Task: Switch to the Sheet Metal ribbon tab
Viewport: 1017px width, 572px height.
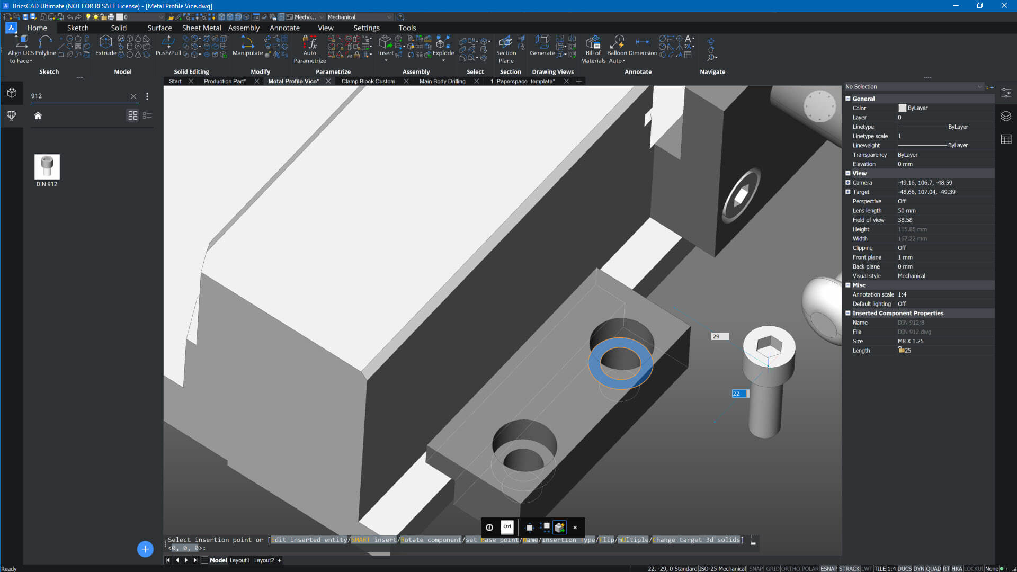Action: point(201,28)
